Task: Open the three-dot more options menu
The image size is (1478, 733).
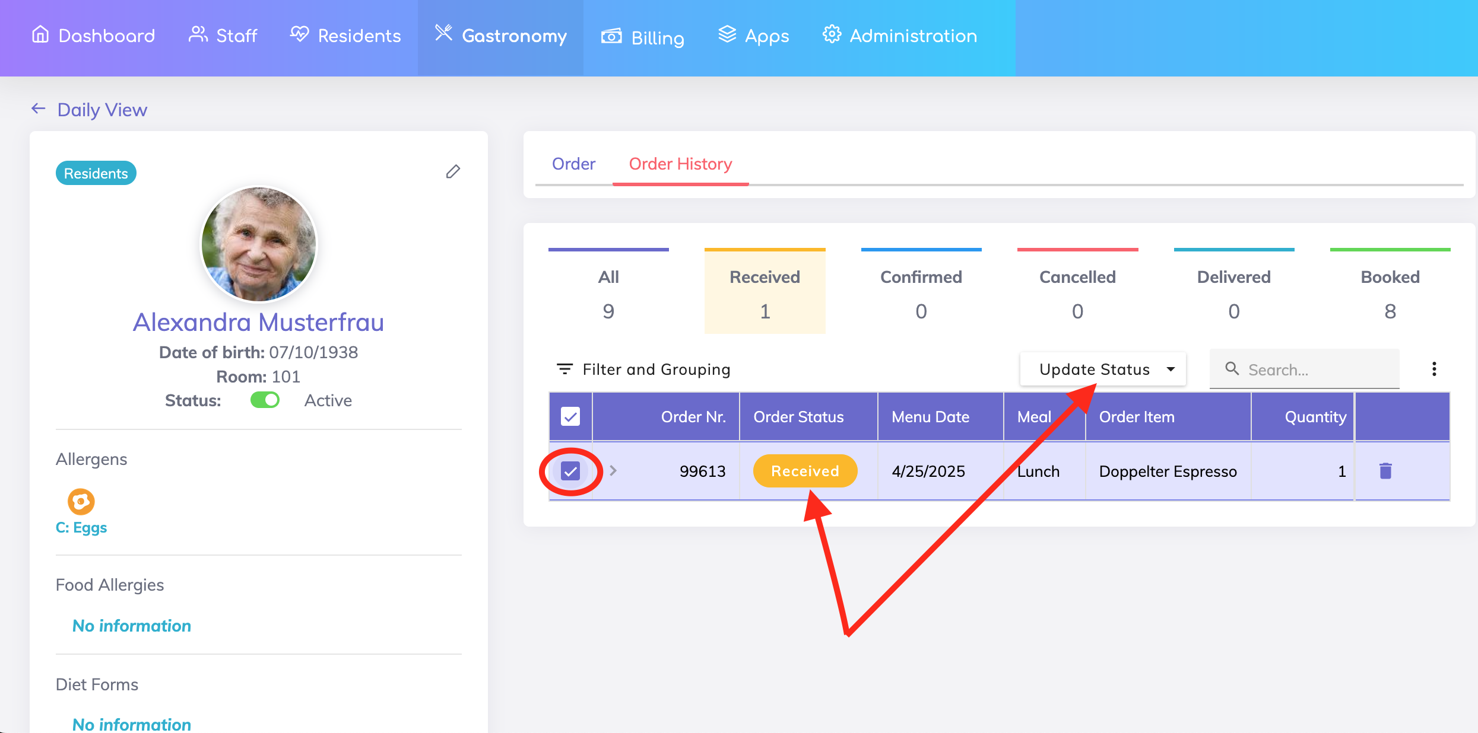Action: [1434, 369]
